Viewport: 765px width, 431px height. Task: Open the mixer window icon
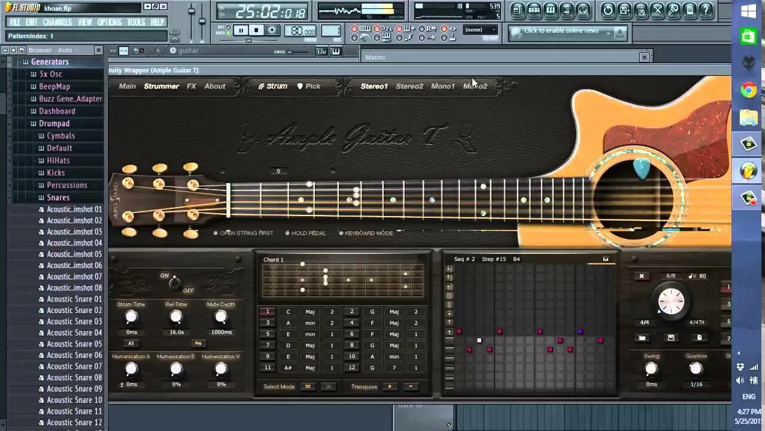583,10
